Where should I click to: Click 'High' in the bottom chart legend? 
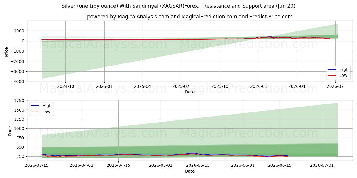(47, 106)
